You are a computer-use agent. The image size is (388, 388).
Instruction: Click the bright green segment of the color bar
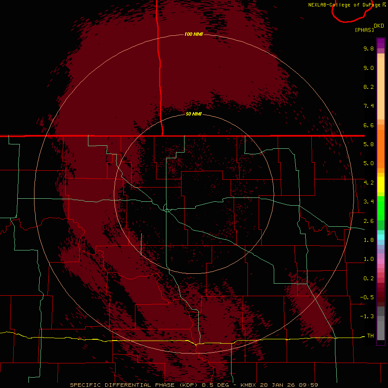coord(381,208)
